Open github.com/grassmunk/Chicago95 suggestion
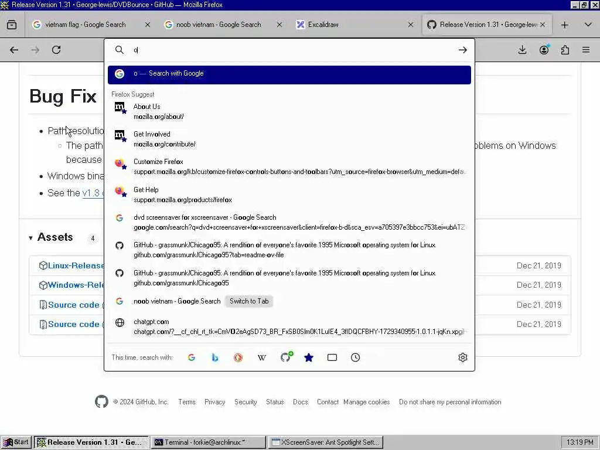Image resolution: width=600 pixels, height=450 pixels. (289, 278)
